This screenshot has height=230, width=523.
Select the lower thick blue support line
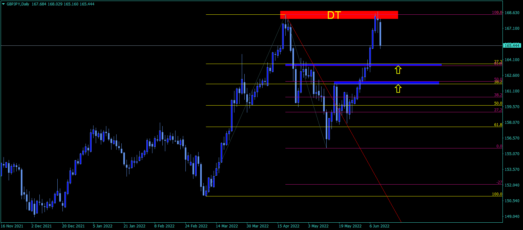pos(387,83)
